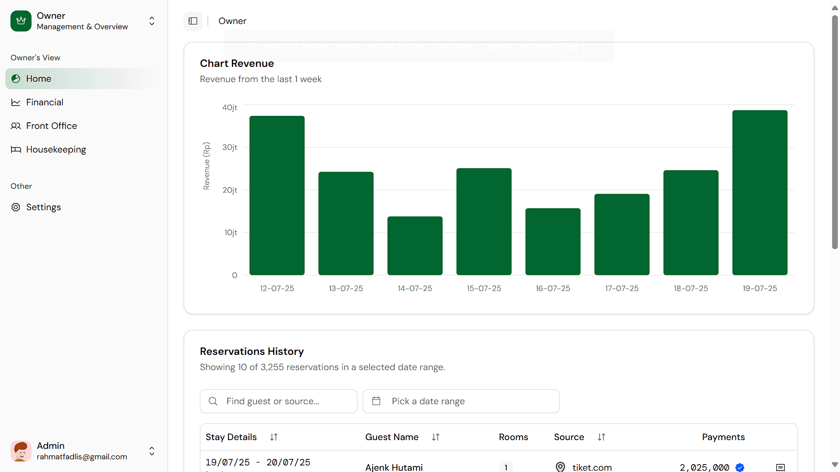Expand the Owner workspace switcher chevrons
This screenshot has width=840, height=472.
point(151,21)
